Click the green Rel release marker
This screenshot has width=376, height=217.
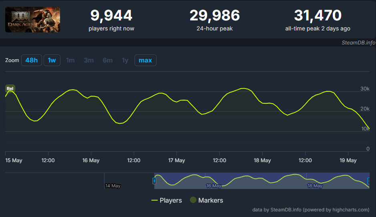tap(10, 88)
